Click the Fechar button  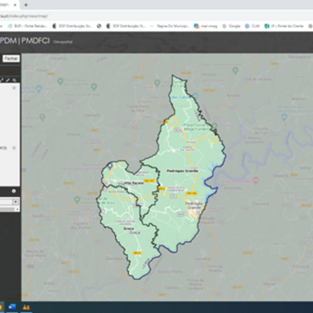point(10,59)
